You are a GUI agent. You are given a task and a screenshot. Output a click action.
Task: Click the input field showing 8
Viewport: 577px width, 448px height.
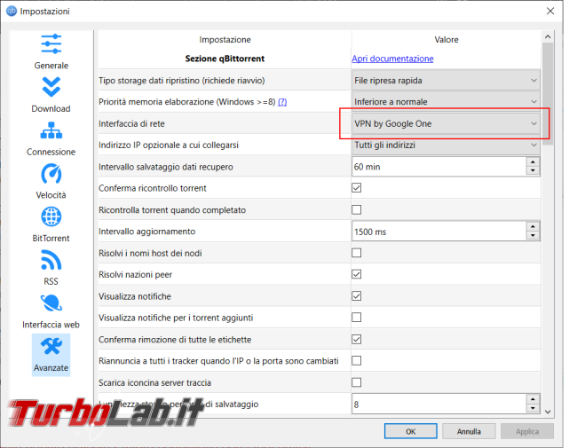[x=439, y=405]
